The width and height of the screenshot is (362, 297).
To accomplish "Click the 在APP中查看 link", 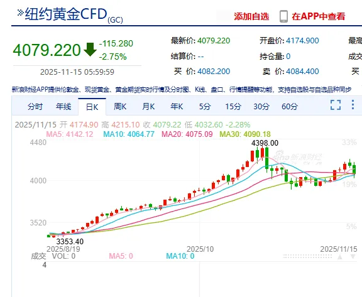I will tap(319, 16).
